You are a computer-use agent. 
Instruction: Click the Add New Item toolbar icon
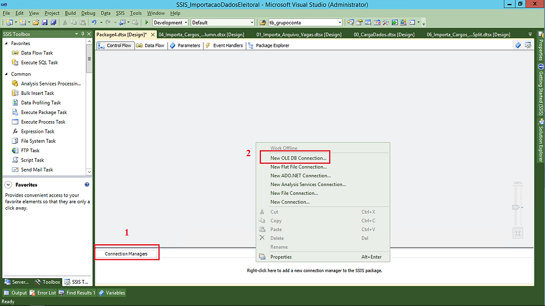23,23
